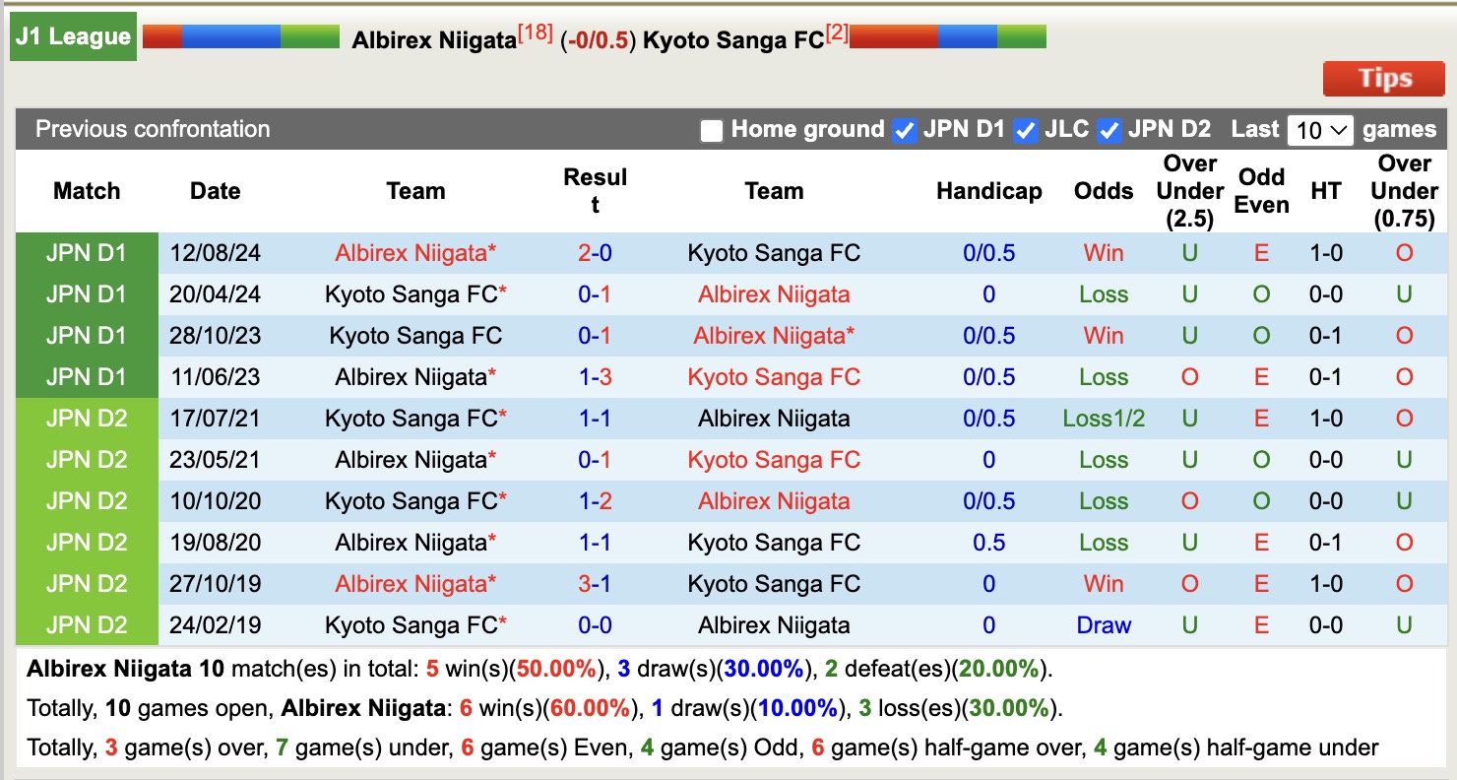Uncheck the JPN D2 filter
The height and width of the screenshot is (780, 1457).
point(1109,129)
